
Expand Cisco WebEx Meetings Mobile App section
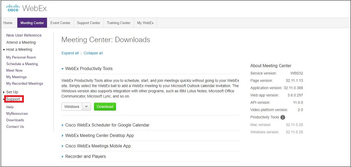98,146
